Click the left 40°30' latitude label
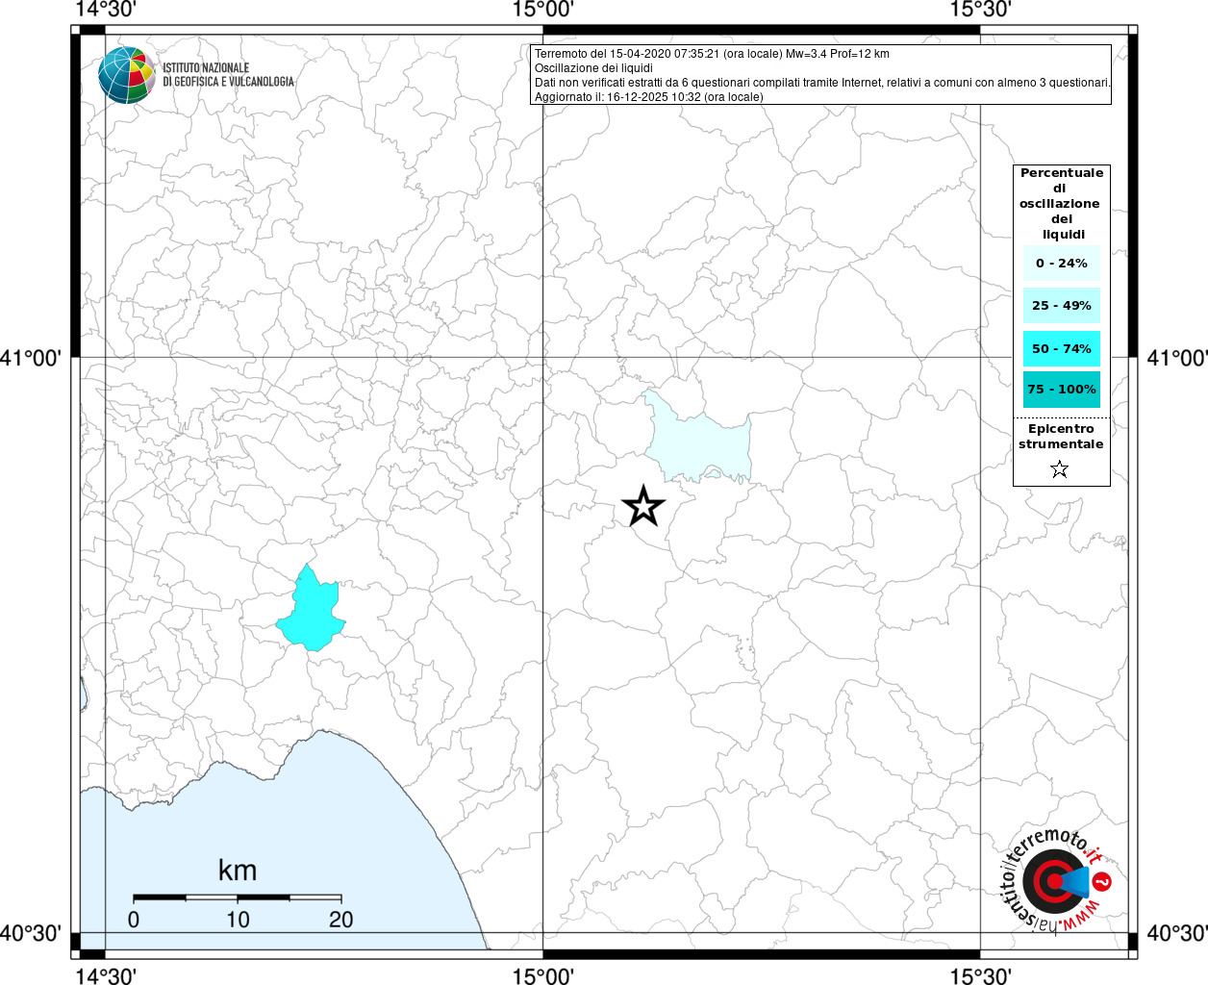The width and height of the screenshot is (1208, 985). (x=32, y=933)
